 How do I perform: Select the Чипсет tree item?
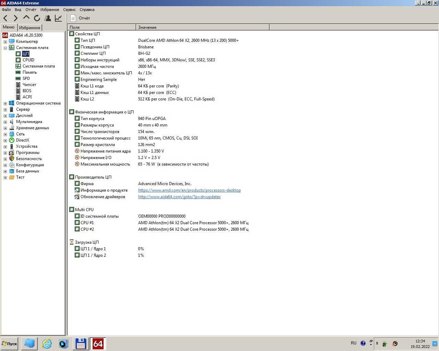coord(29,85)
